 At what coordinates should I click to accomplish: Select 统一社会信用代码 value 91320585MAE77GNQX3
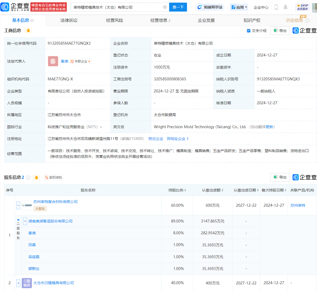coord(69,43)
